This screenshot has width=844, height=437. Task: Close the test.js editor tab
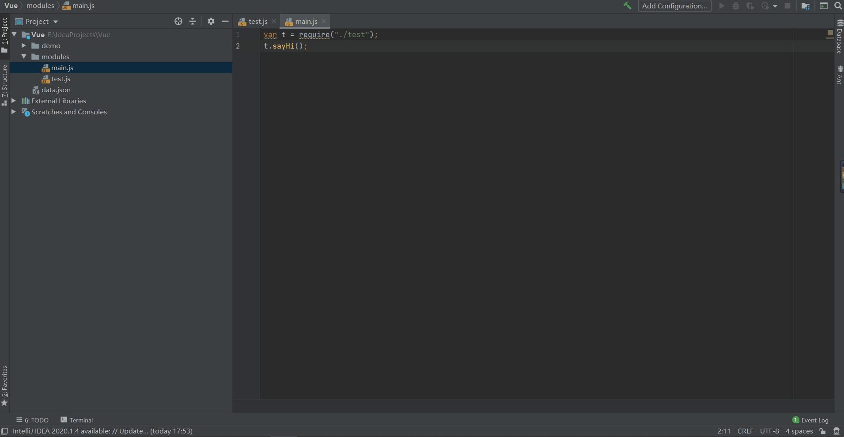274,21
